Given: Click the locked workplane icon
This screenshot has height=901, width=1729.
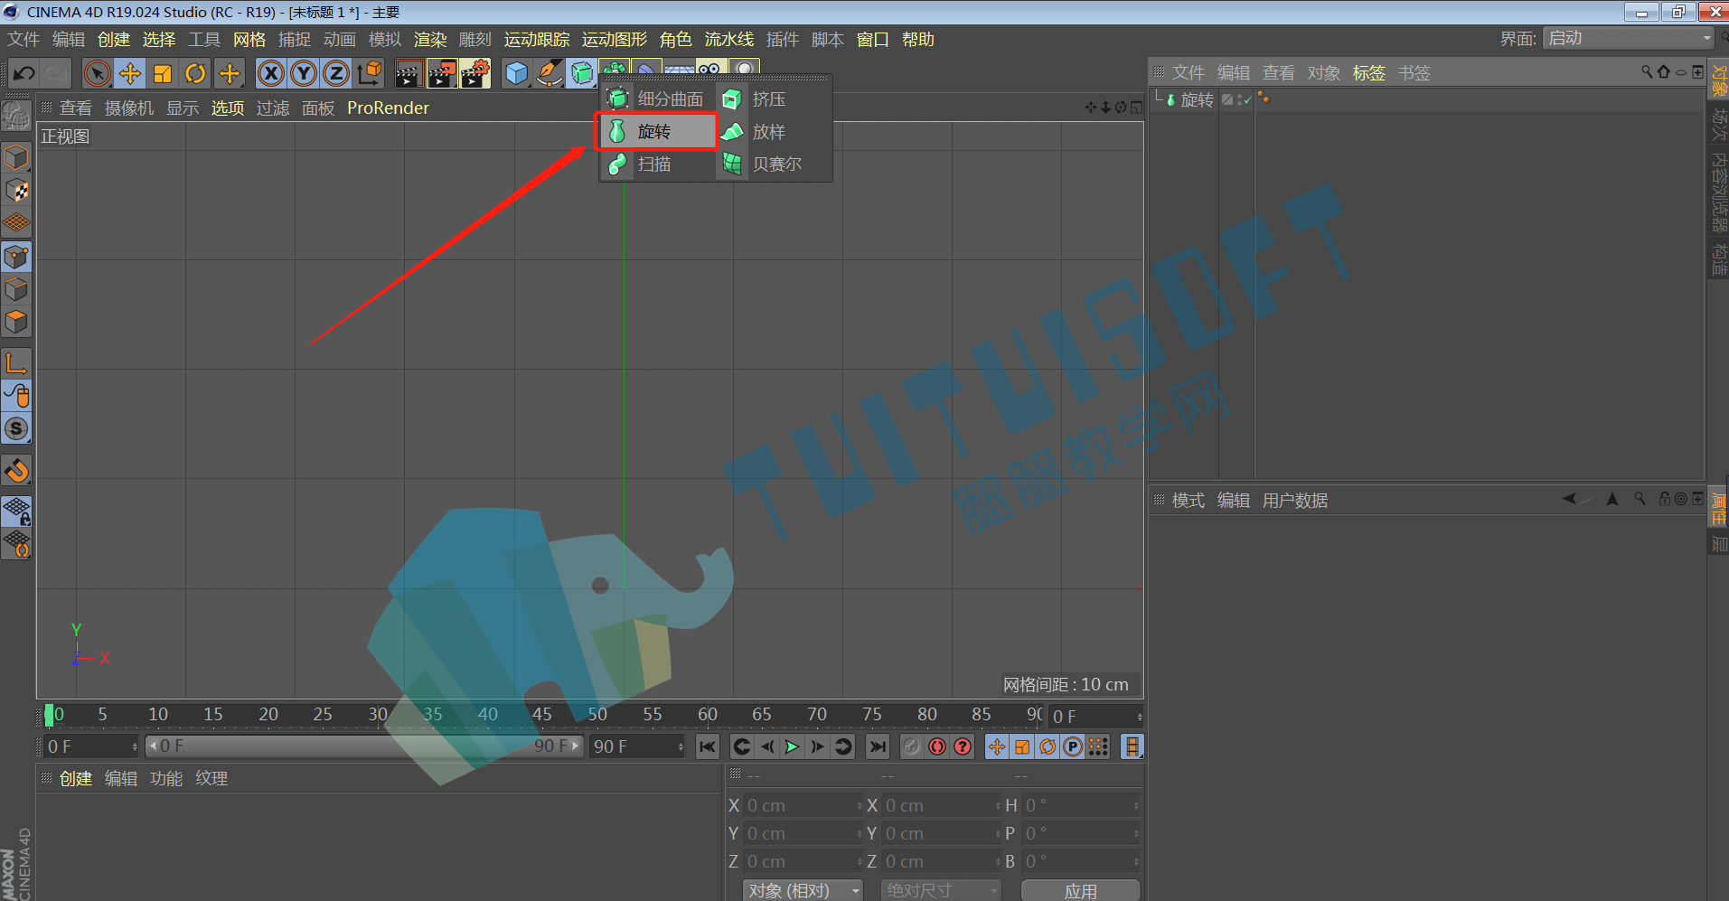Looking at the screenshot, I should point(16,512).
